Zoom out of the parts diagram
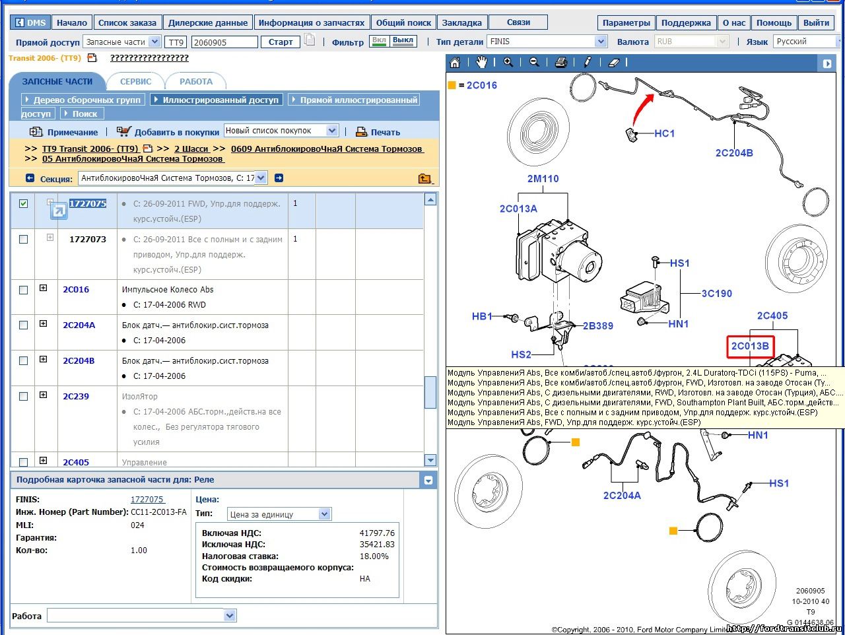The height and width of the screenshot is (635, 845). click(534, 63)
